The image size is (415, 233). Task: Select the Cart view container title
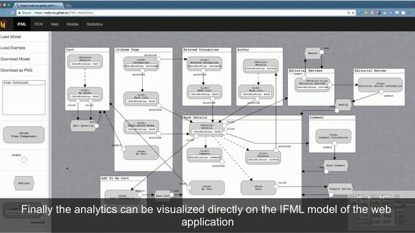70,50
